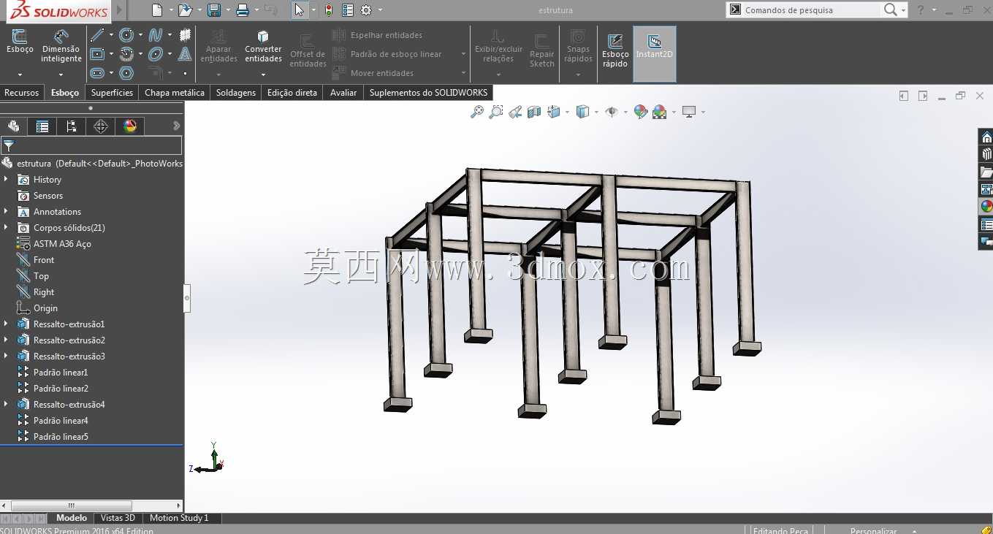
Task: Open Appearances task pane tab
Action: [x=986, y=207]
